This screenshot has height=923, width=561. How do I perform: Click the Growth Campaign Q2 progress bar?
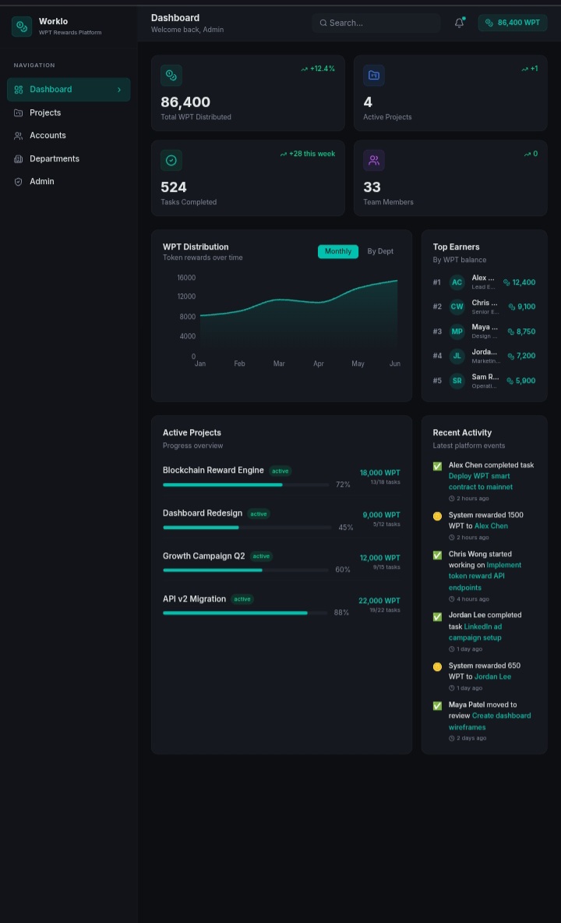click(x=245, y=570)
